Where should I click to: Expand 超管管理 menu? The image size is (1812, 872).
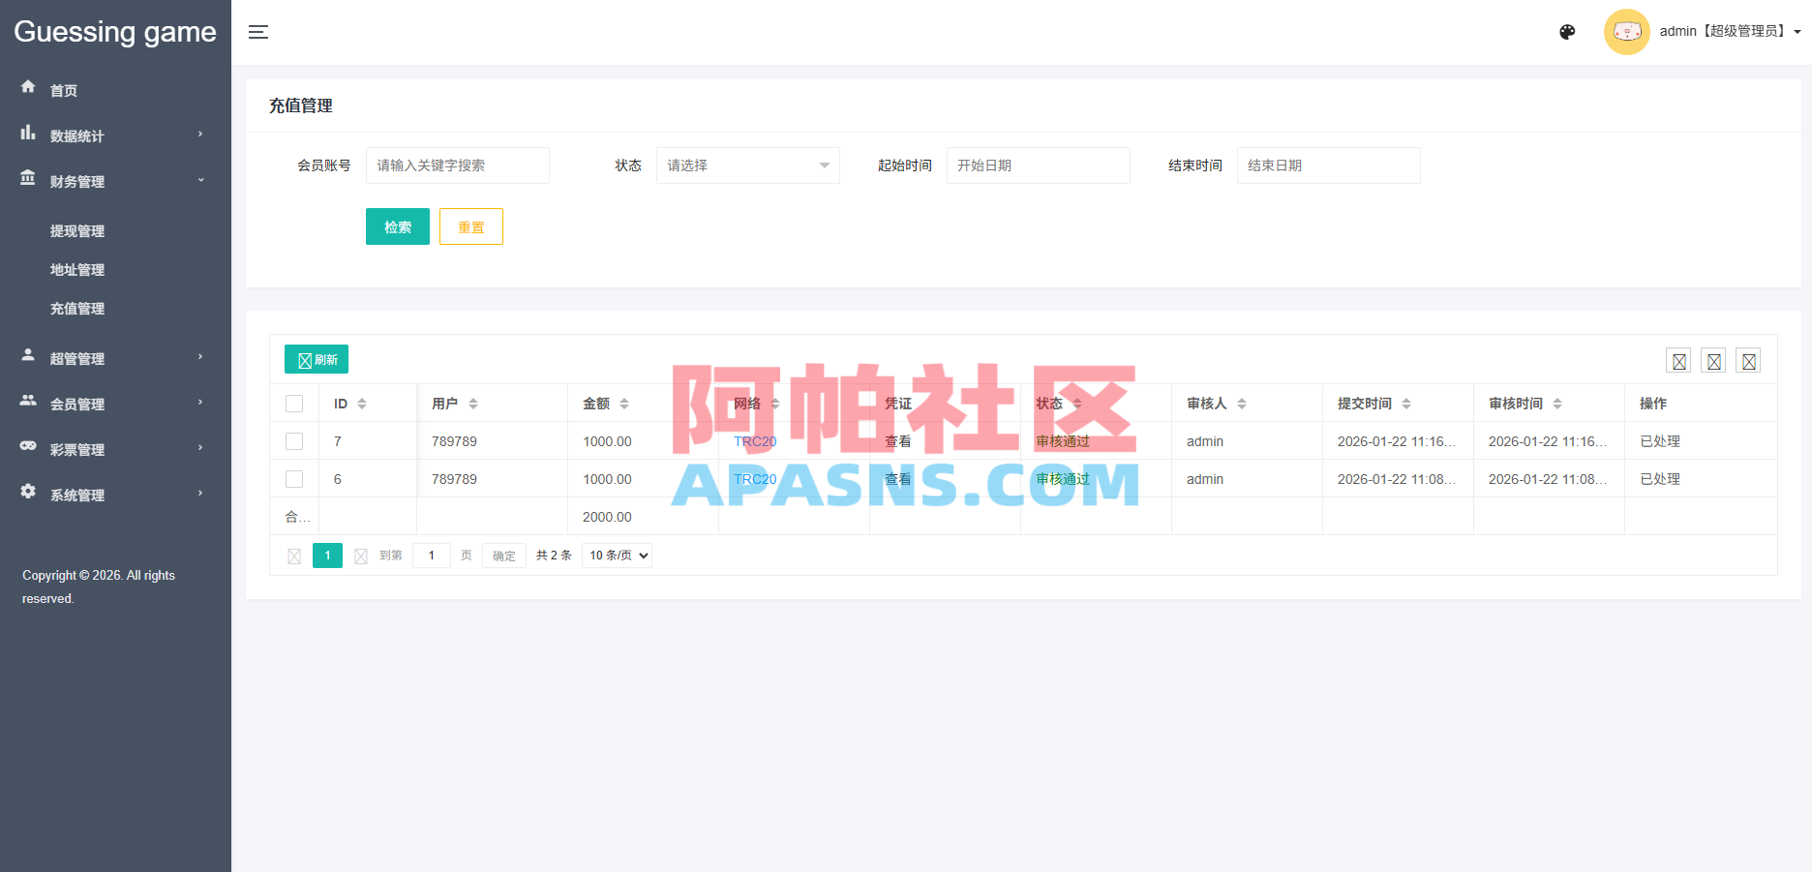click(x=115, y=358)
